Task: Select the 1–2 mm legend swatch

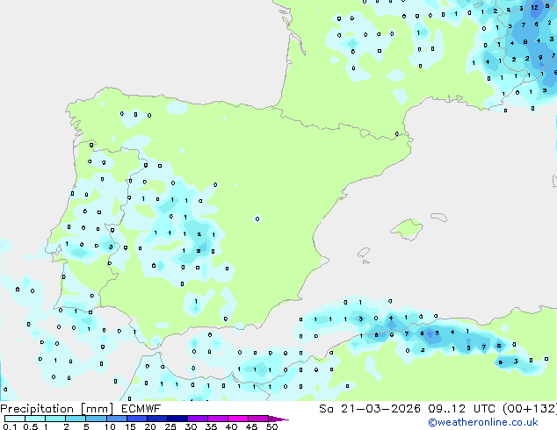Action: 55,419
